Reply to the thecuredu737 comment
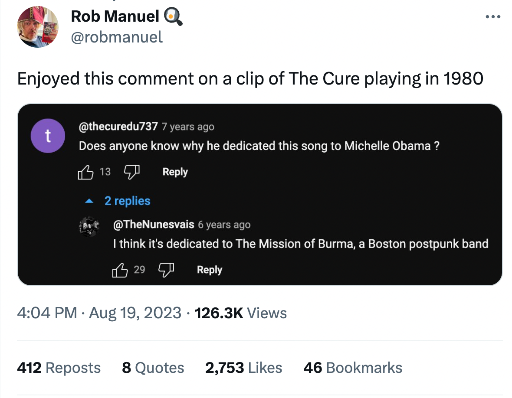The width and height of the screenshot is (512, 398). click(x=175, y=172)
